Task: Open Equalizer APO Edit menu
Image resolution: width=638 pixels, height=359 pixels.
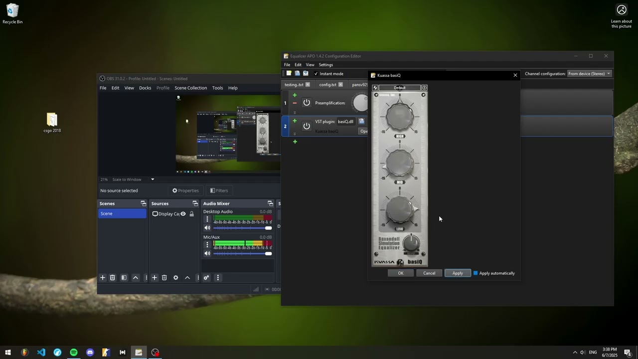Action: (298, 65)
